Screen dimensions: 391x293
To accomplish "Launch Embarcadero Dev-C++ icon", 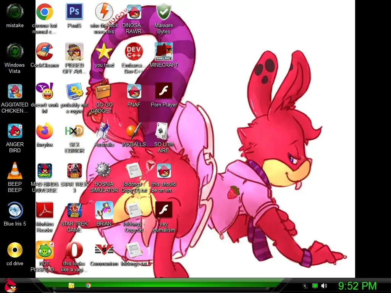I will [134, 52].
